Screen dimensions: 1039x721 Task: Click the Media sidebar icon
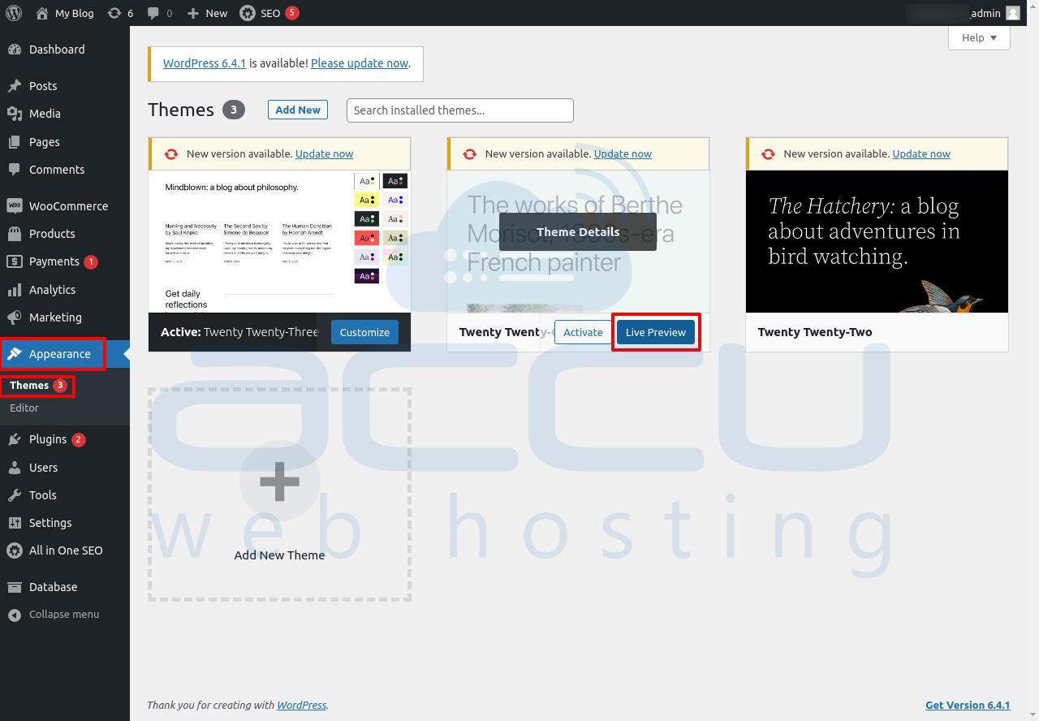(14, 114)
